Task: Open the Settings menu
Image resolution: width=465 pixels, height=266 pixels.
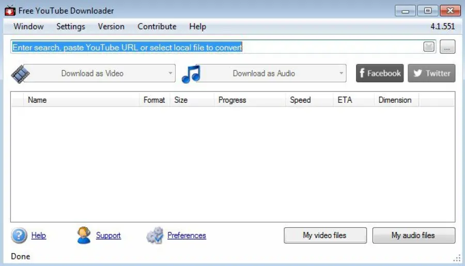Action: click(71, 26)
